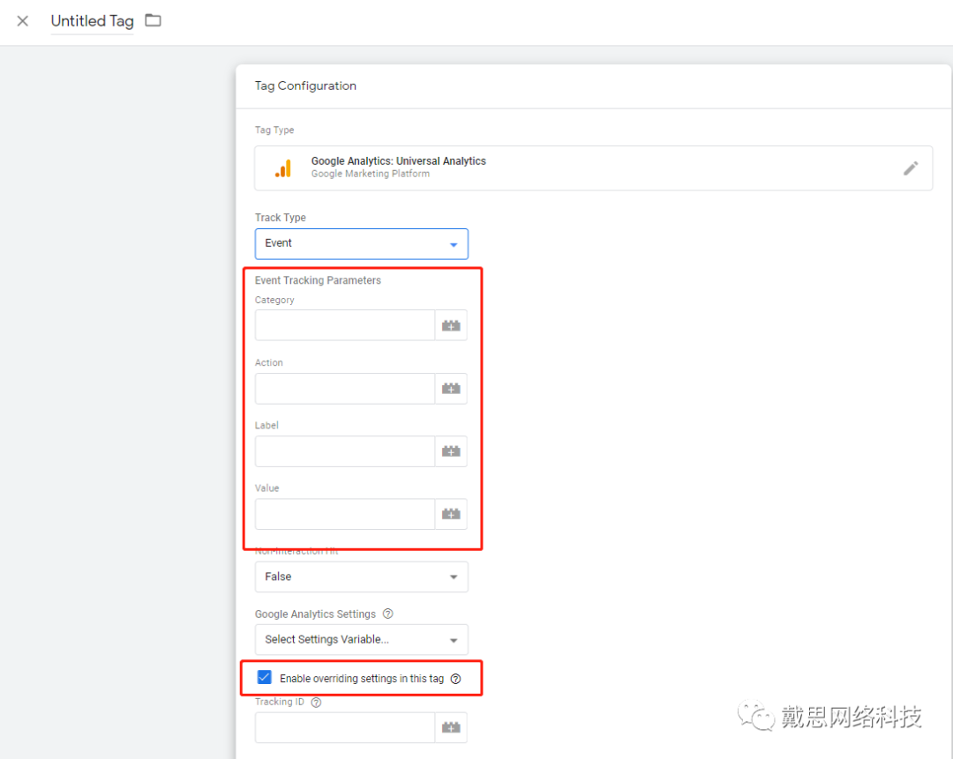Click the Tracking ID input field
The height and width of the screenshot is (759, 953).
coord(345,727)
